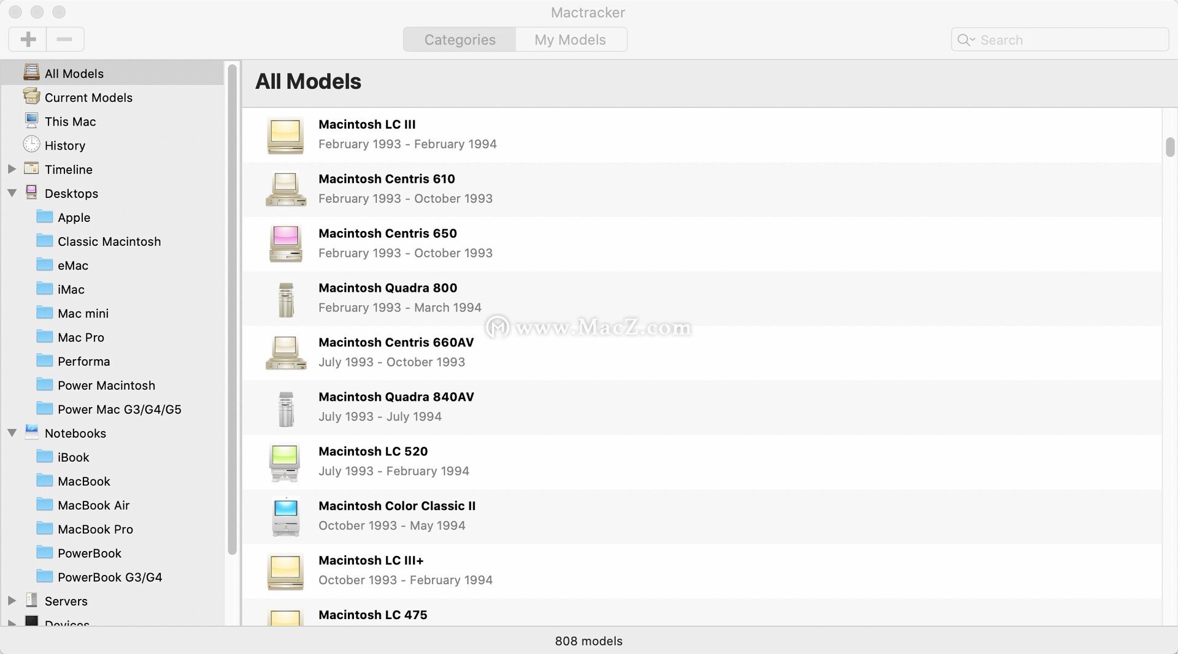Expand the Servers disclosure triangle
The width and height of the screenshot is (1178, 654).
click(12, 601)
